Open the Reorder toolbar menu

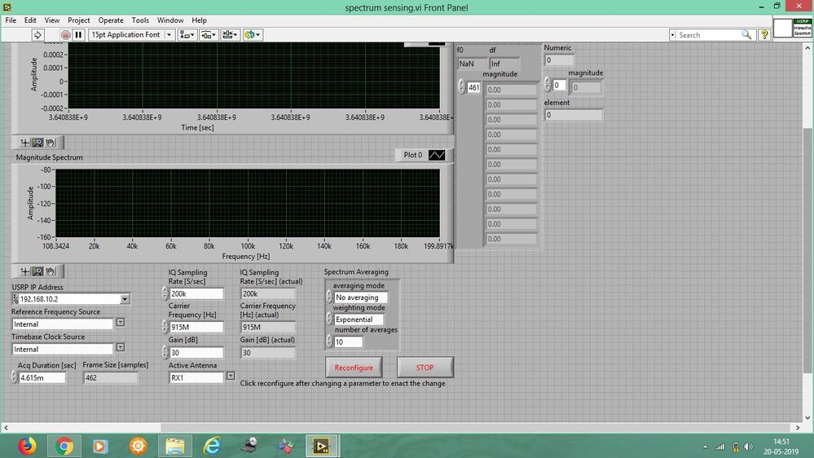[x=251, y=35]
